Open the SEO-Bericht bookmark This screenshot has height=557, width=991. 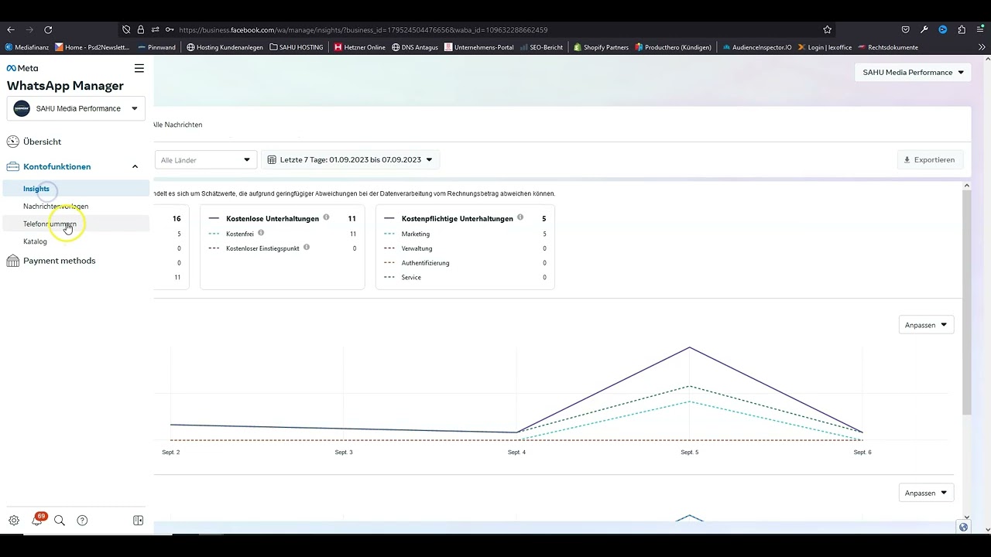pos(541,47)
